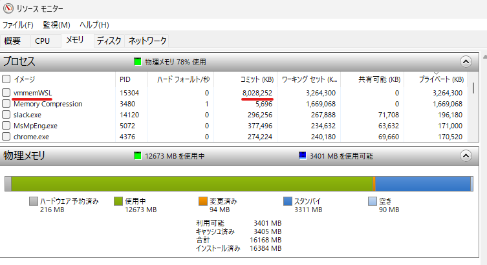Open the ファイル(F) menu
Screen dimensions: 487x265
click(17, 25)
